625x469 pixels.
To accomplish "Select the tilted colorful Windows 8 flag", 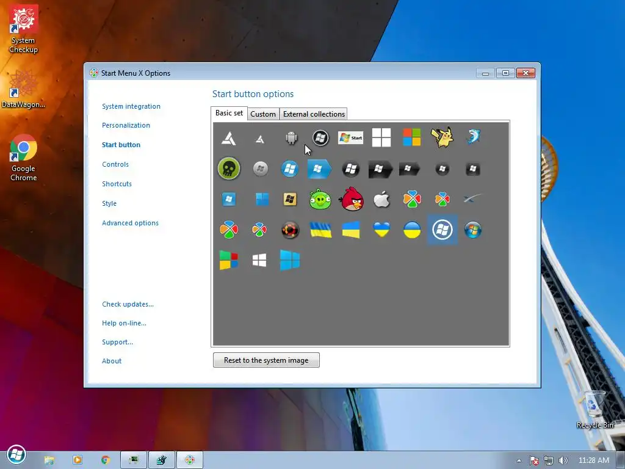I will [229, 260].
